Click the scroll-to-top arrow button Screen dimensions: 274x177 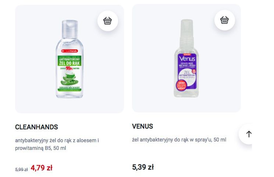tap(249, 134)
